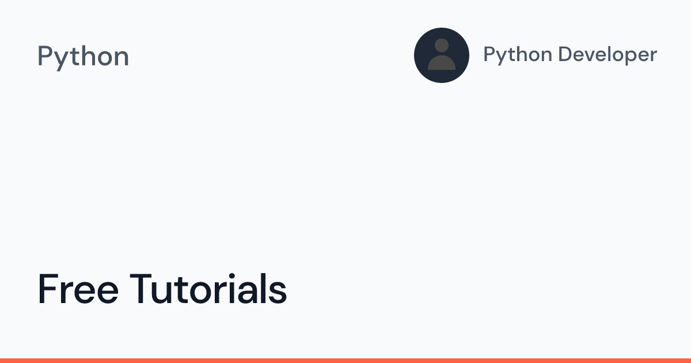The image size is (691, 363).
Task: Click the word Python beside the avatar
Action: (x=517, y=55)
